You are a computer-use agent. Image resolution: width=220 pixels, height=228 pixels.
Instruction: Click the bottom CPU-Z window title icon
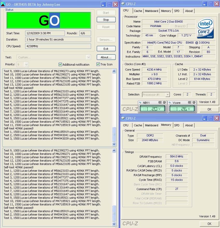(123, 118)
